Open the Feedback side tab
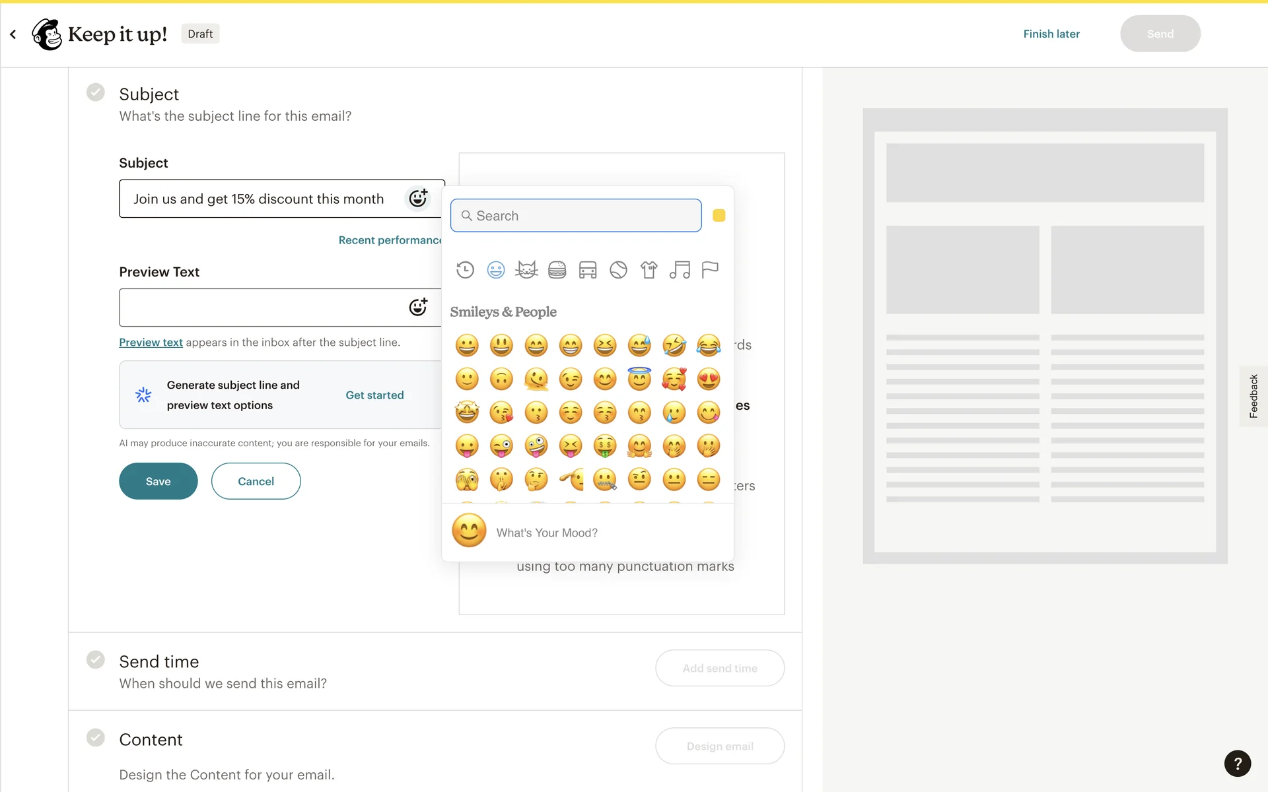Viewport: 1268px width, 792px height. tap(1253, 396)
